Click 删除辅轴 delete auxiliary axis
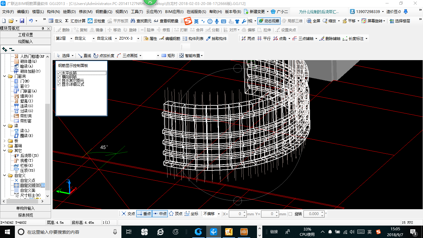Screen dimensions: 423x238 pos(329,38)
